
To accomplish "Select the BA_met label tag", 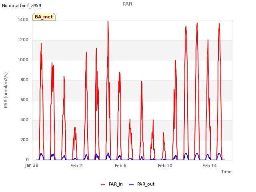I will point(44,17).
